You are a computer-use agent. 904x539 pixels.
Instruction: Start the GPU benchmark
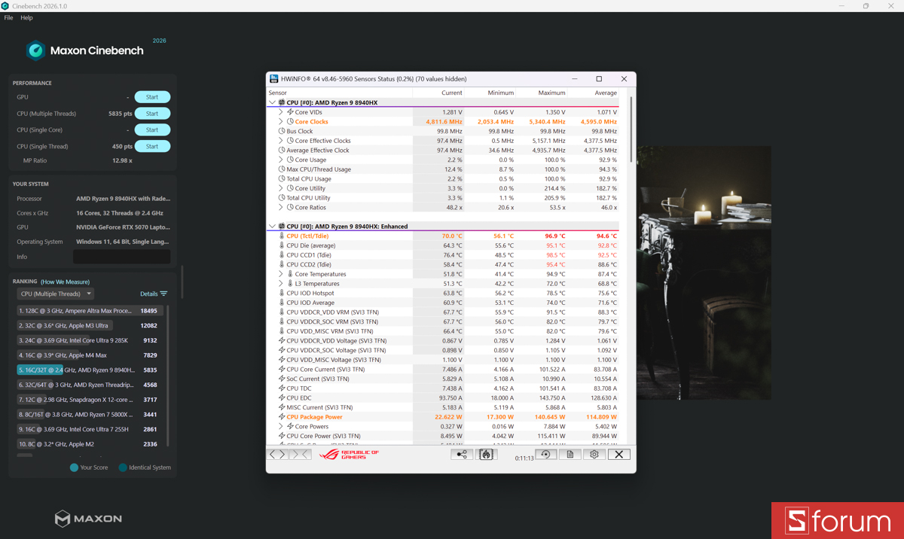[152, 97]
